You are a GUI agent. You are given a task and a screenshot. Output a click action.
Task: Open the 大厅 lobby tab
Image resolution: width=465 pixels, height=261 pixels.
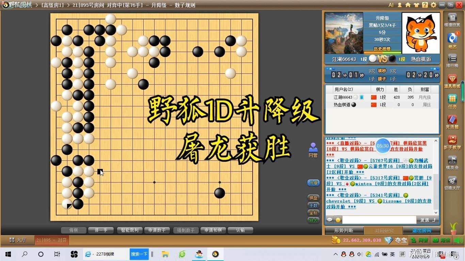pyautogui.click(x=17, y=240)
